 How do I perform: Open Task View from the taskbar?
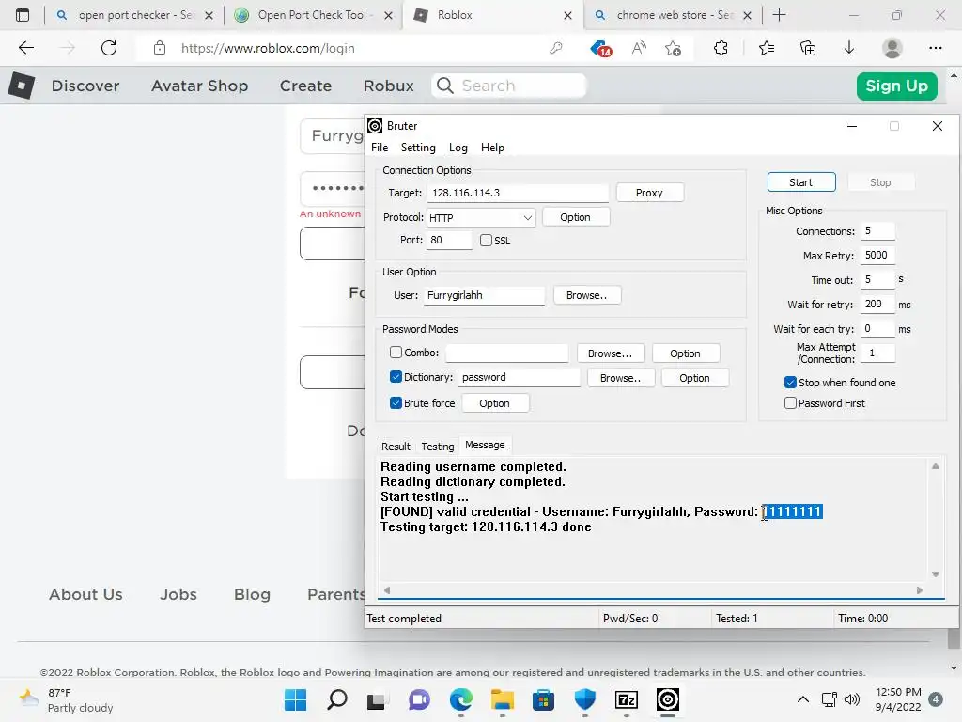[x=377, y=700]
